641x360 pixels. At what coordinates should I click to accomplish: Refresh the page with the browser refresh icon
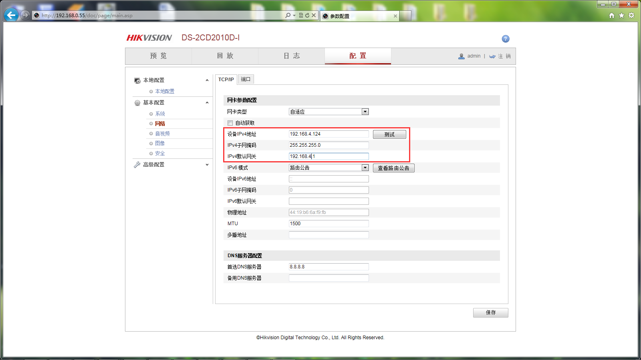coord(306,15)
